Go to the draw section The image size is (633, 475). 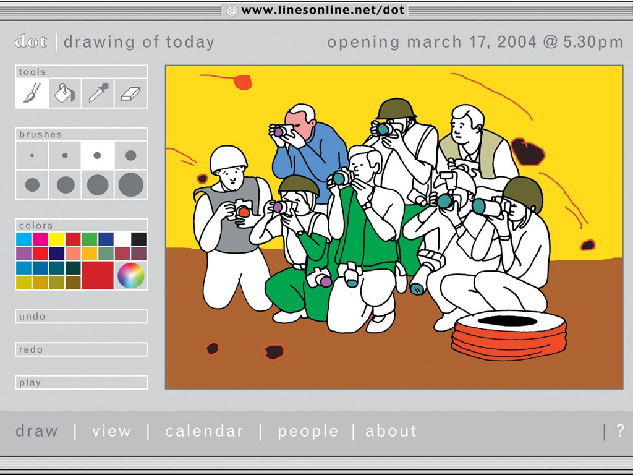click(x=36, y=431)
